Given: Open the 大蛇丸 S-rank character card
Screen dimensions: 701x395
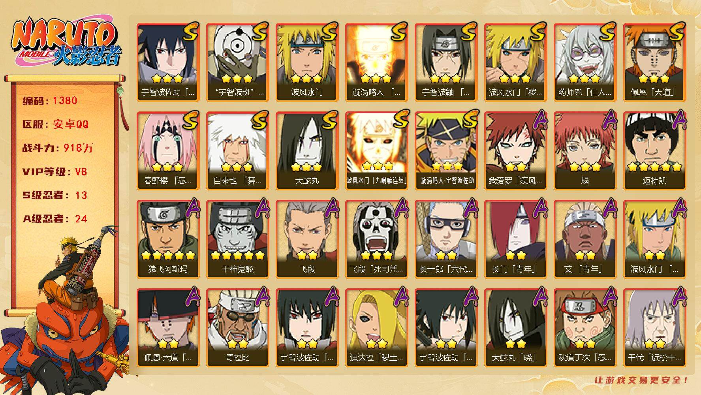Looking at the screenshot, I should point(307,151).
